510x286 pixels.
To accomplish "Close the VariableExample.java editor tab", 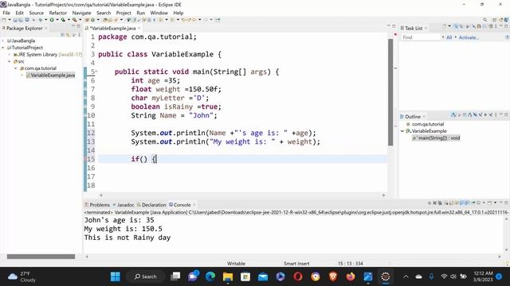I will [139, 29].
